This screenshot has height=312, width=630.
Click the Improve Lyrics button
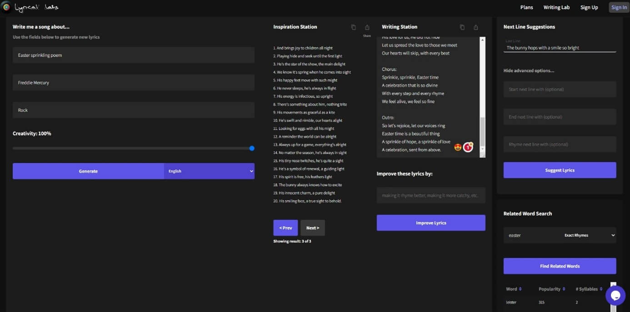click(431, 223)
